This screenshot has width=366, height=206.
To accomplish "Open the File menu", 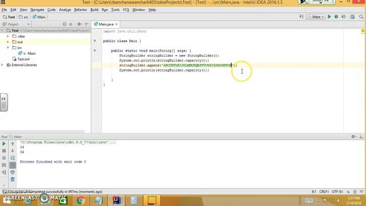I will tap(4, 10).
